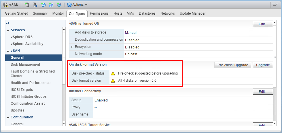Click the Move Hosts into Cluster icon
282x133 pixels.
pos(35,5)
